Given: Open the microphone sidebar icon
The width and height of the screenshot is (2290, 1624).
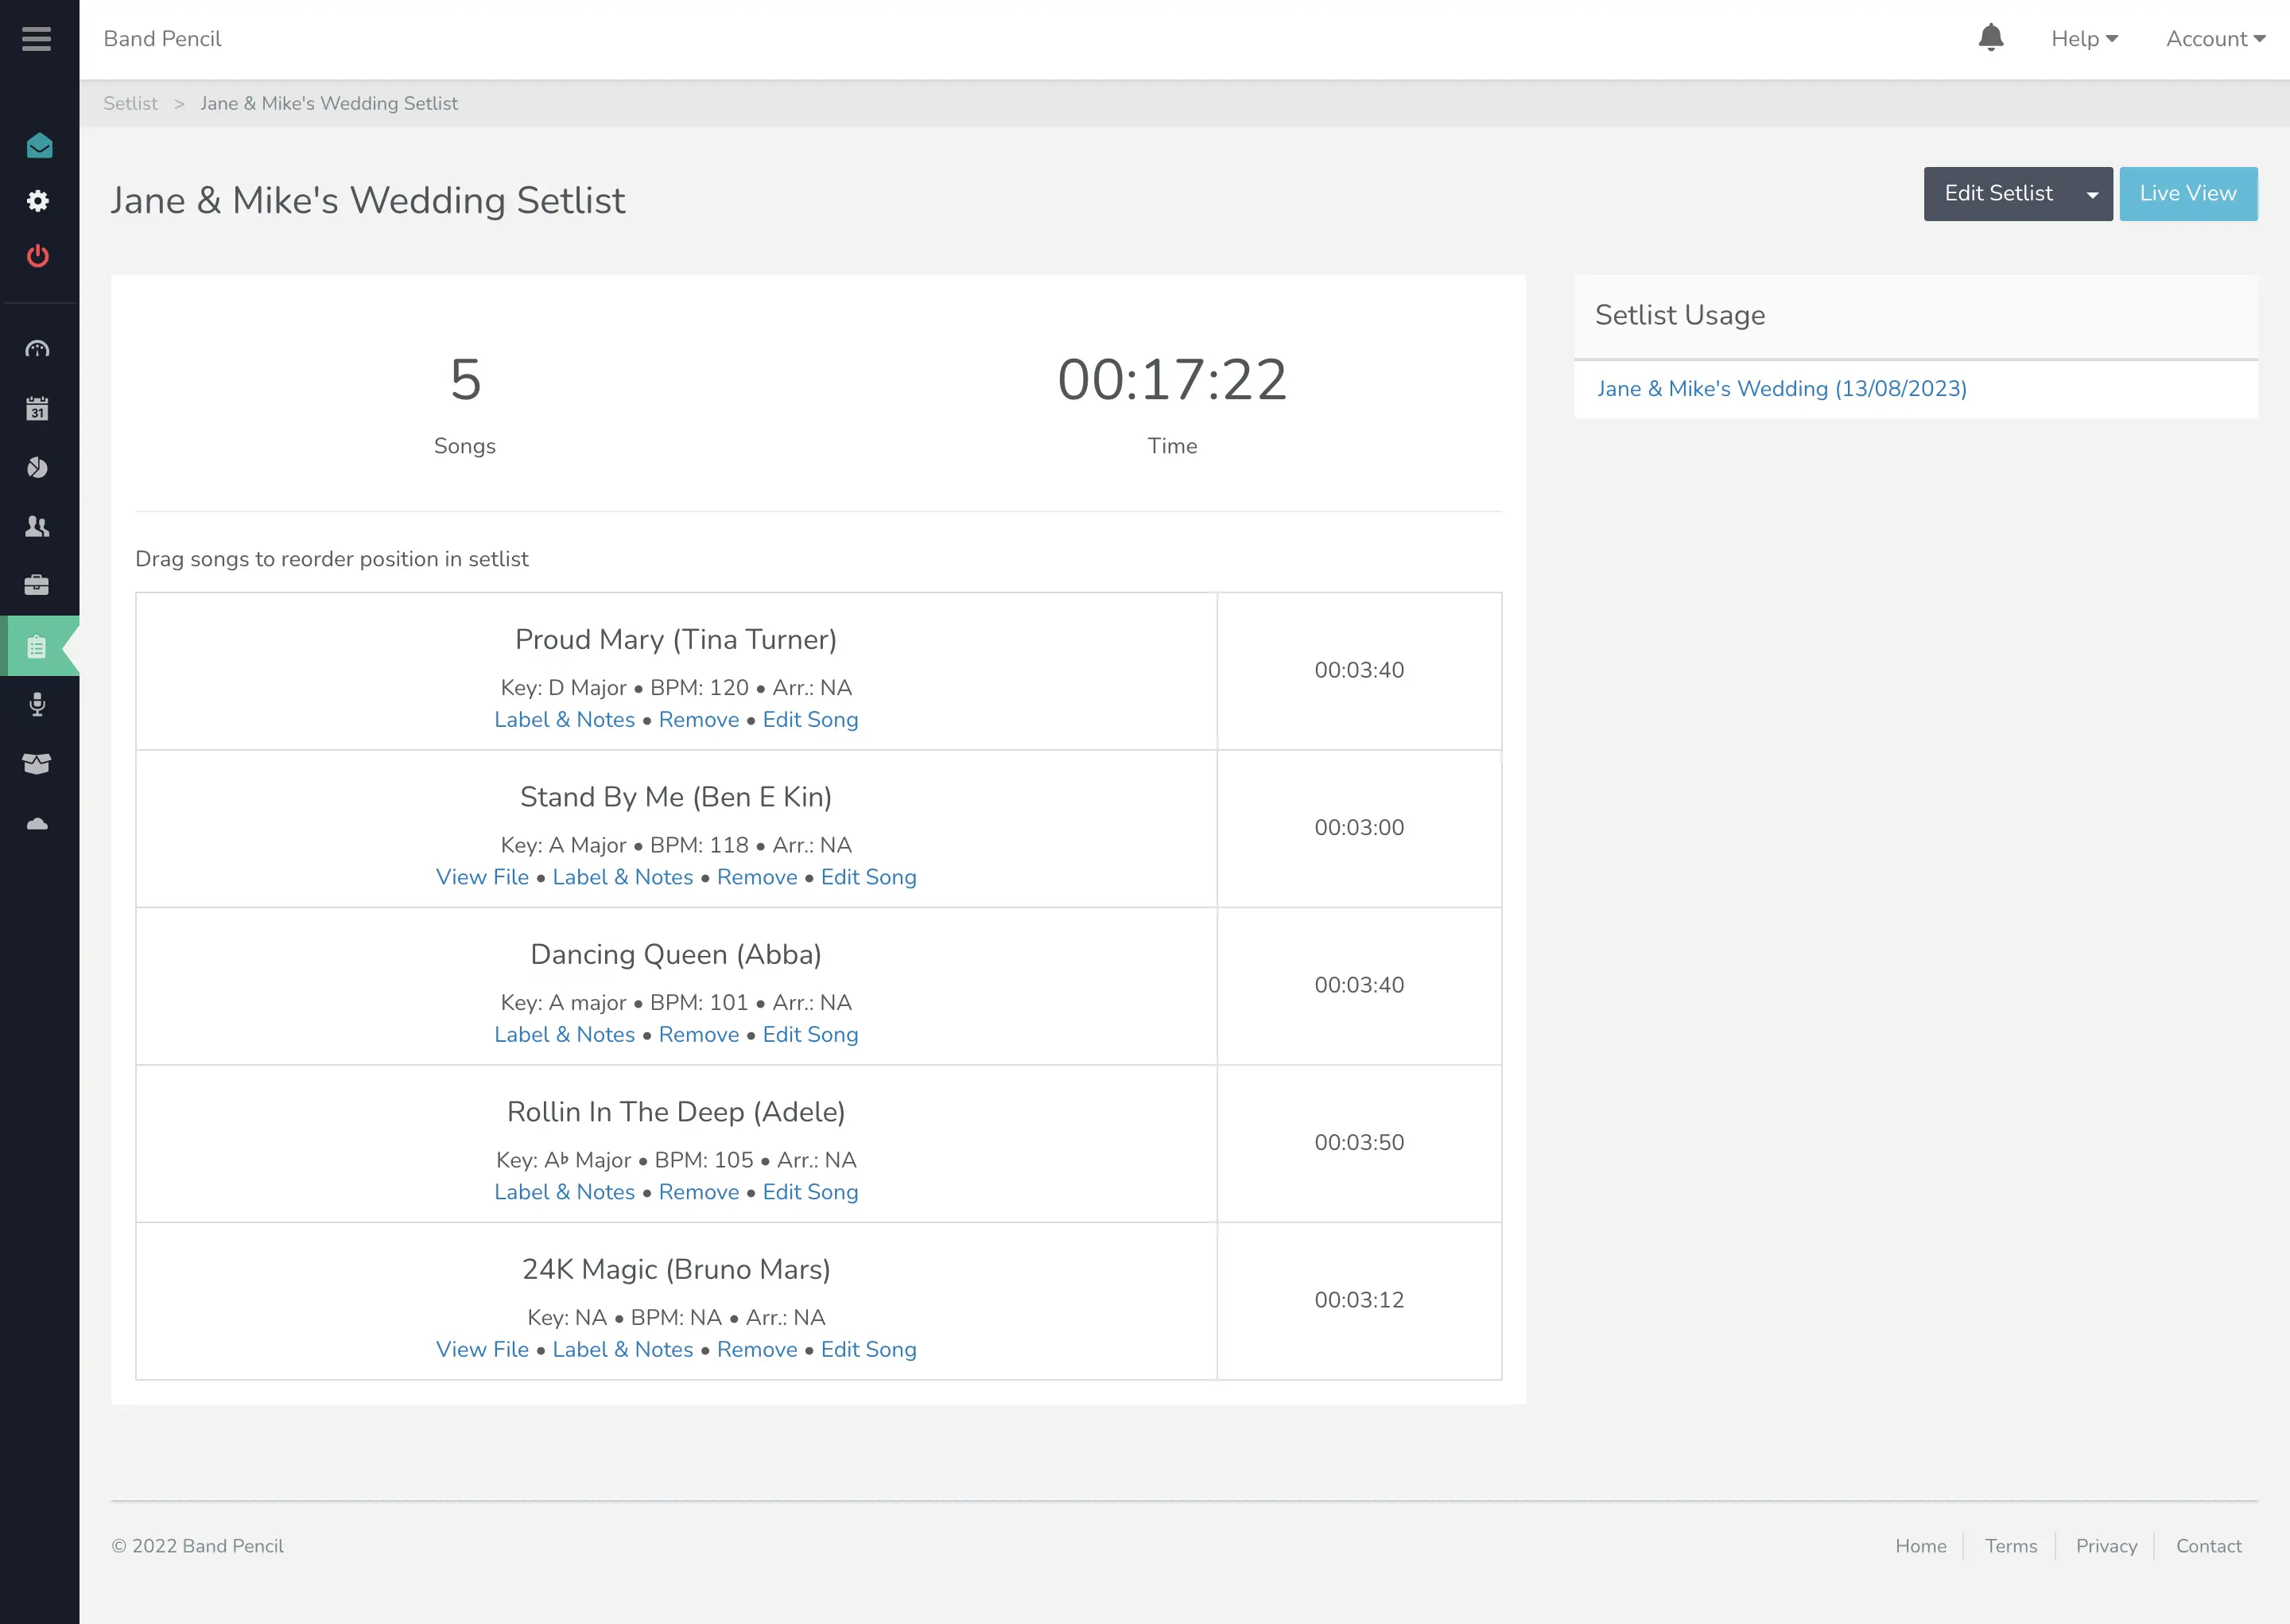Looking at the screenshot, I should 37,704.
